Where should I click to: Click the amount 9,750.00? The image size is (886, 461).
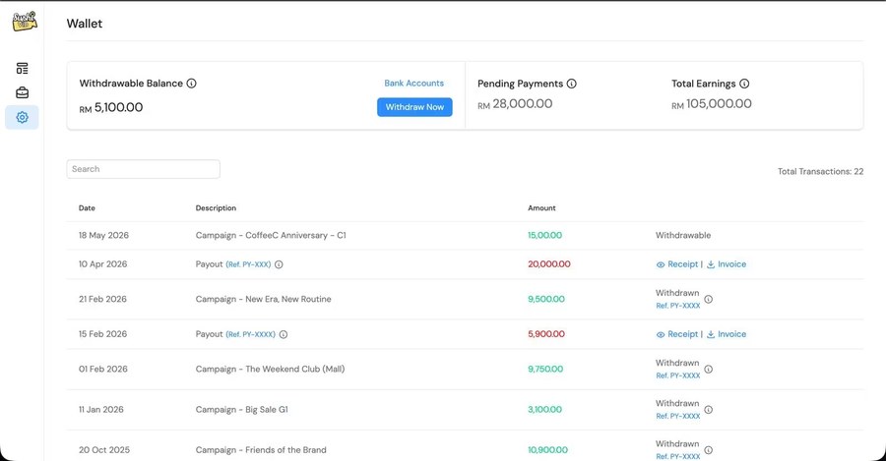click(545, 369)
